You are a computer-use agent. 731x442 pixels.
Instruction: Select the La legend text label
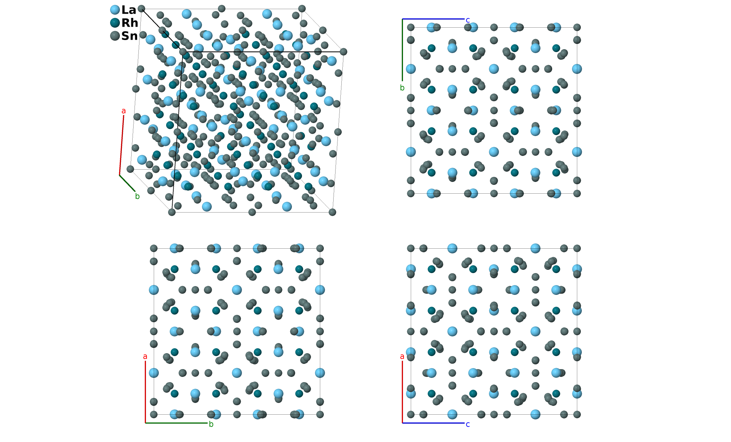[129, 10]
